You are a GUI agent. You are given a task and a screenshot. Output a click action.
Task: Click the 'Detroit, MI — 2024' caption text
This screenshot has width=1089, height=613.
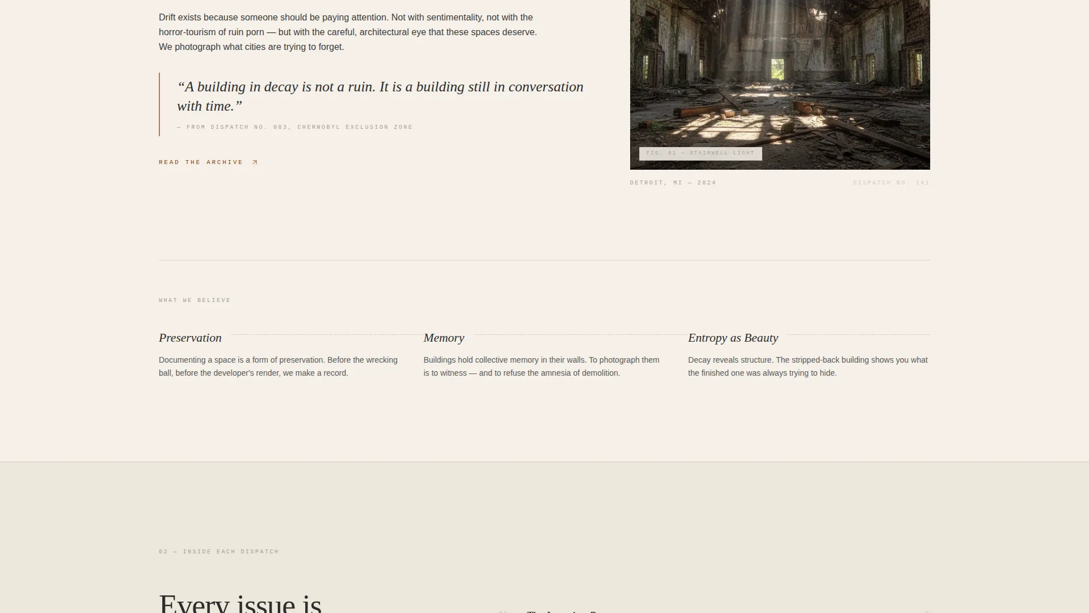click(673, 183)
